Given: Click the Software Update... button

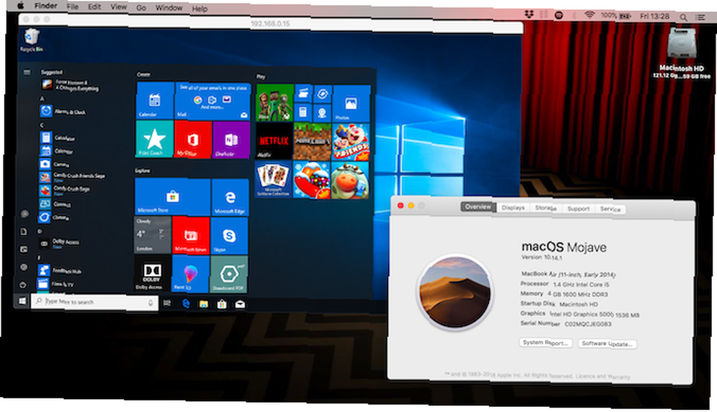Looking at the screenshot, I should point(607,343).
